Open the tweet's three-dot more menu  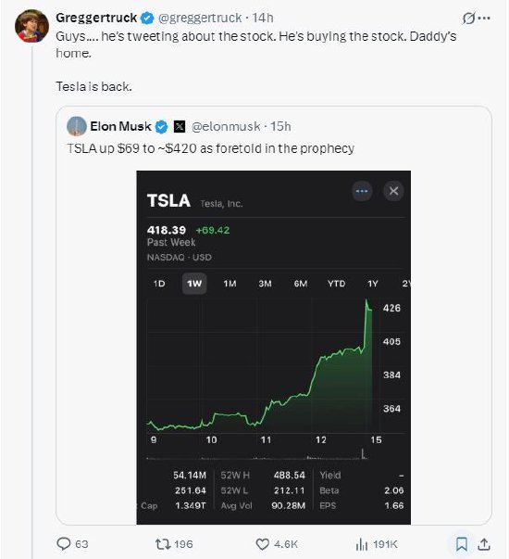coord(484,18)
